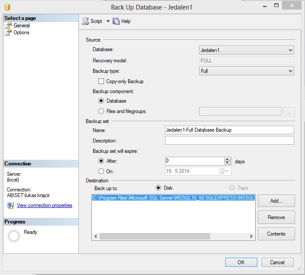Enable the Copy-only Backup checkbox
The image size is (305, 275).
pos(101,81)
